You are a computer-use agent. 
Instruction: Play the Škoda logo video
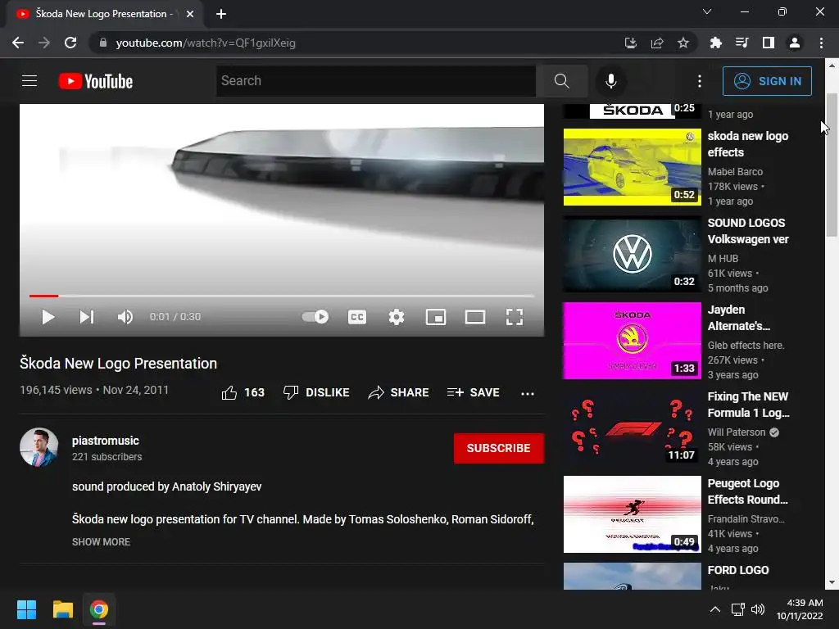(48, 317)
